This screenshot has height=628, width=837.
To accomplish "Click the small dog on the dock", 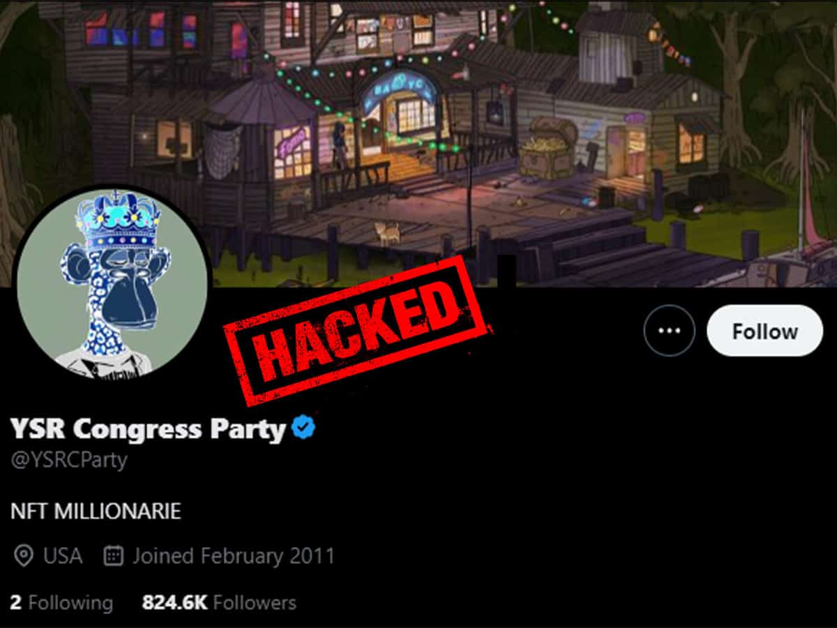I will (x=387, y=232).
